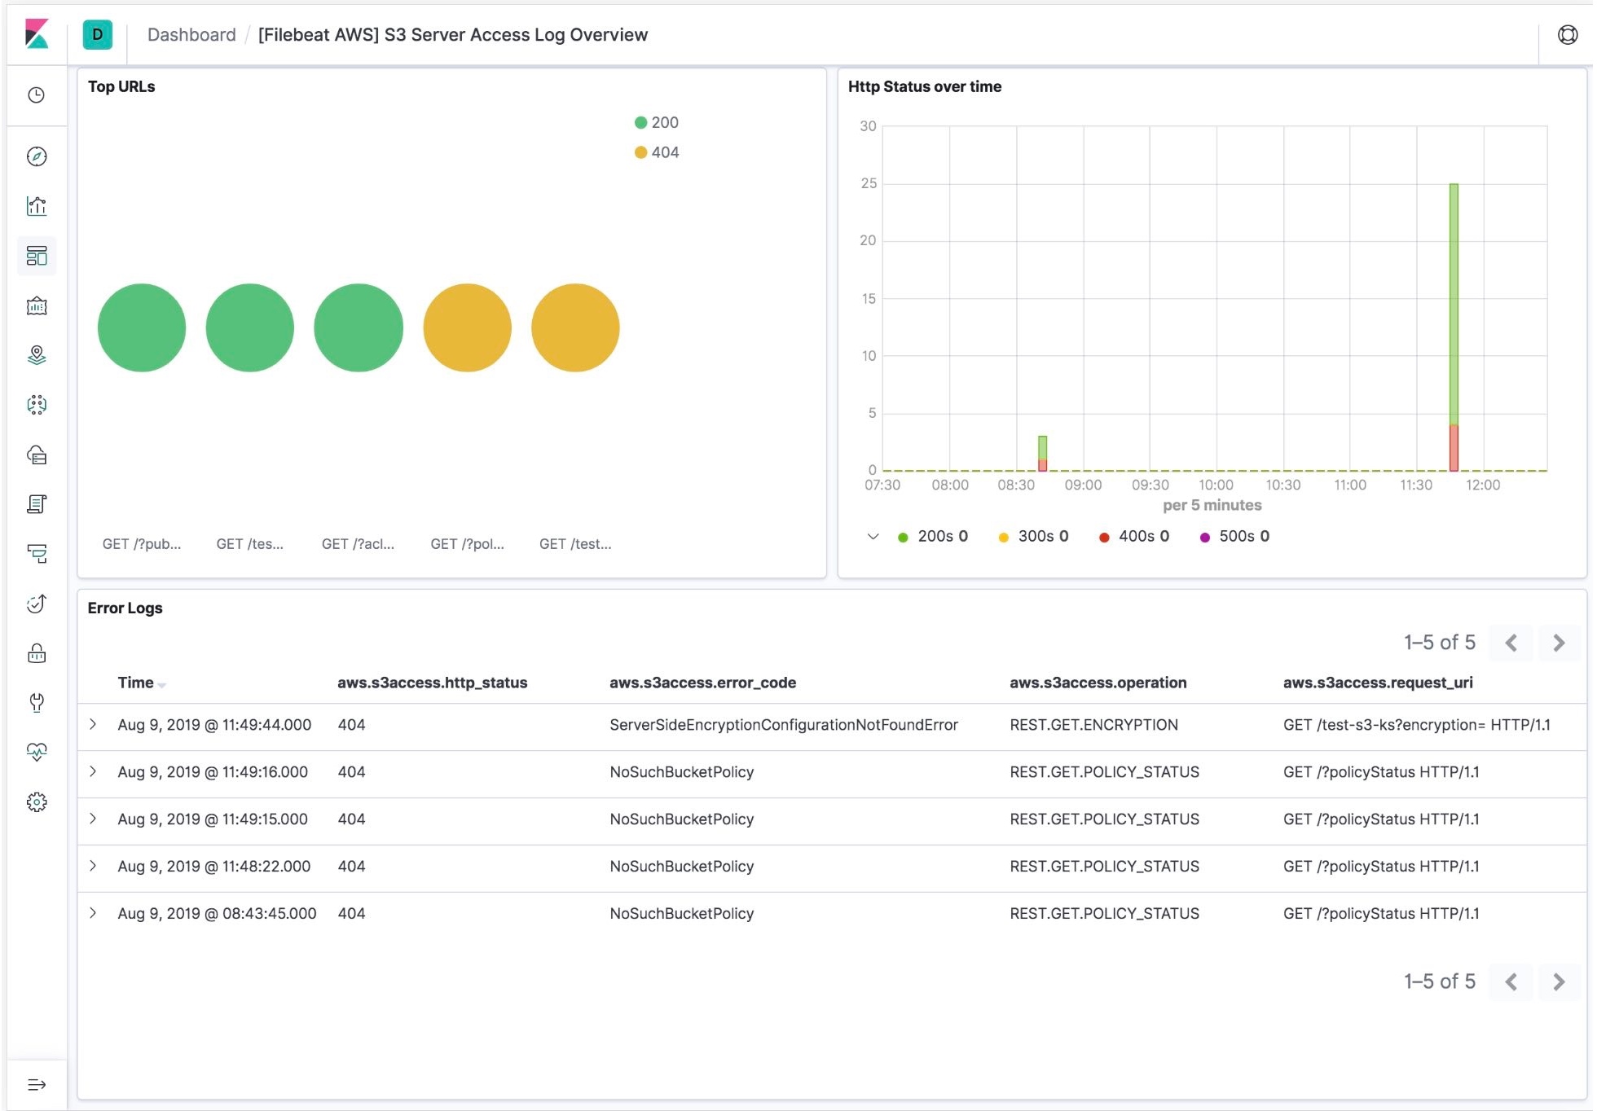Viewport: 1597px width, 1111px height.
Task: Toggle 200s series in chart legend
Action: (933, 536)
